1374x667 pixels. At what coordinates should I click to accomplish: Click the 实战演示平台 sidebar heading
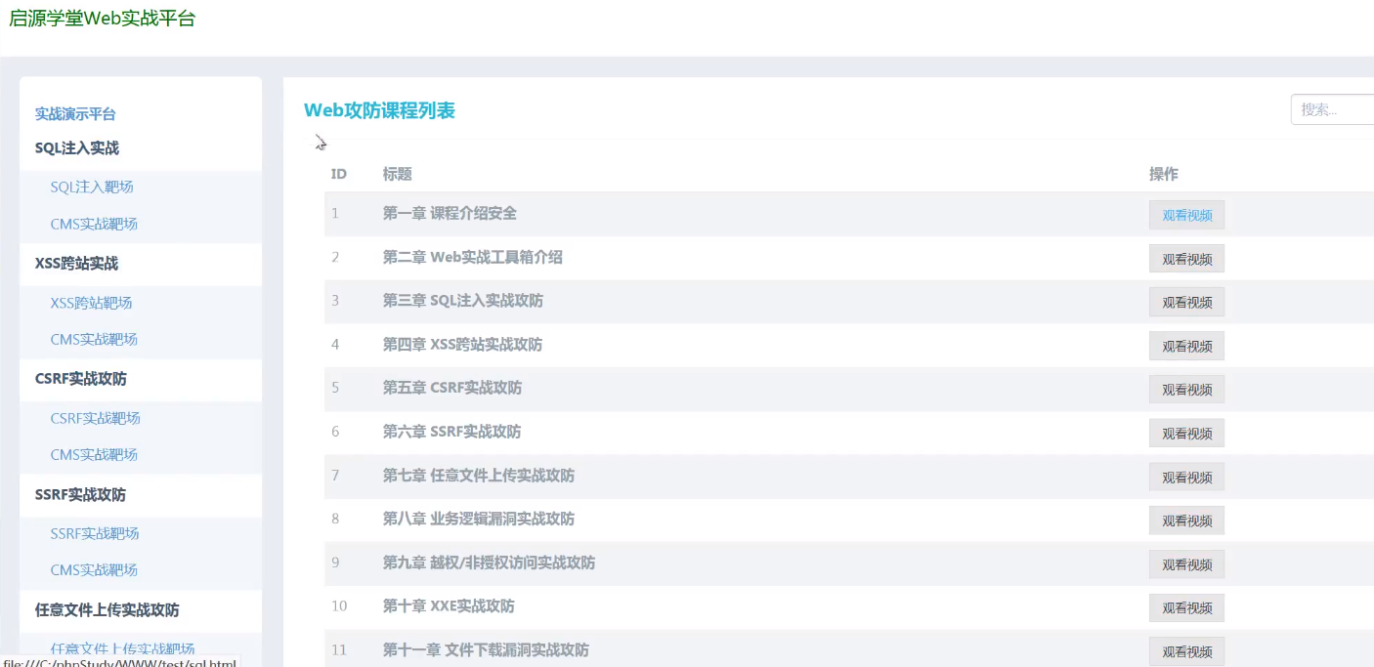tap(75, 114)
